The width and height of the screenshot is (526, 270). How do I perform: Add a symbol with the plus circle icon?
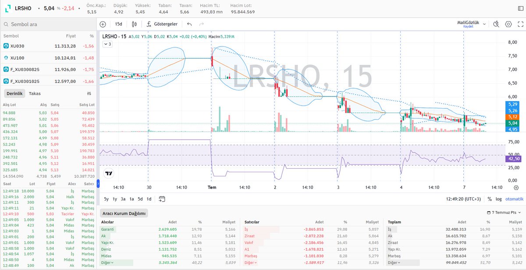(103, 24)
